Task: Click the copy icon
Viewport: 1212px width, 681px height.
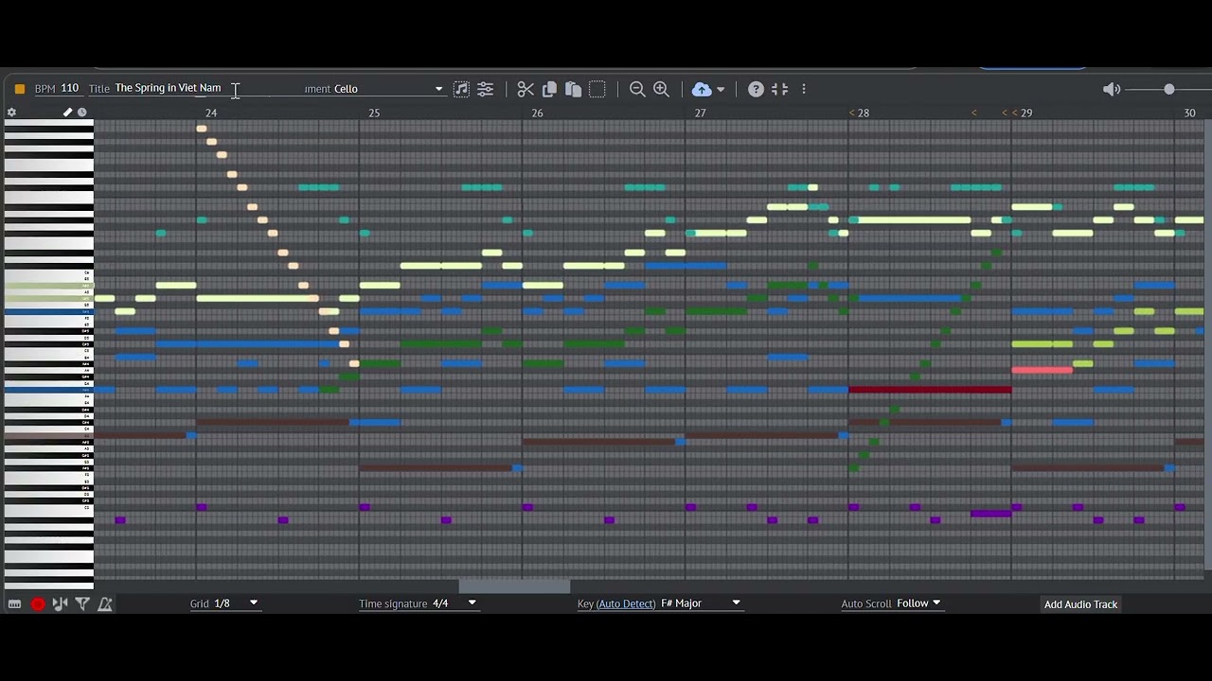Action: pyautogui.click(x=549, y=89)
